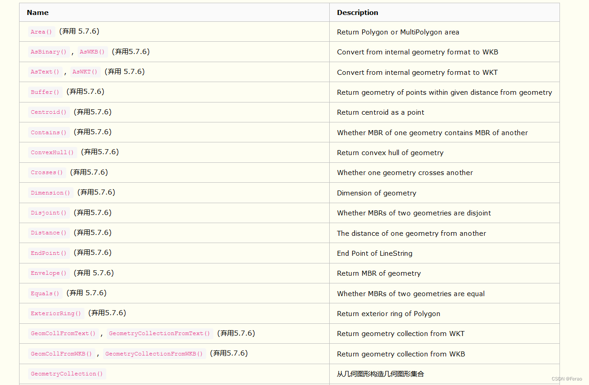Click 'Whether MBRs of two geometries are disjoint'
589x385 pixels.
point(414,213)
